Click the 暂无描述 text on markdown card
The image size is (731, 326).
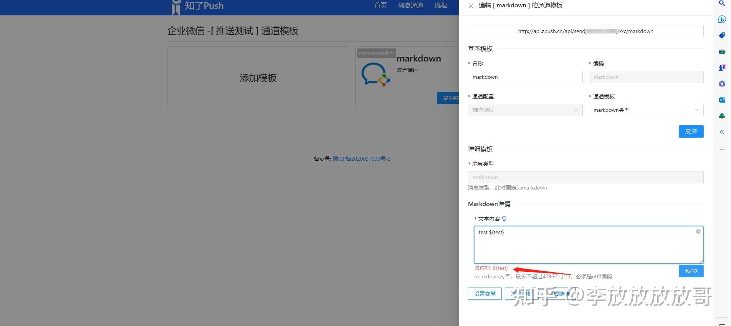[407, 70]
